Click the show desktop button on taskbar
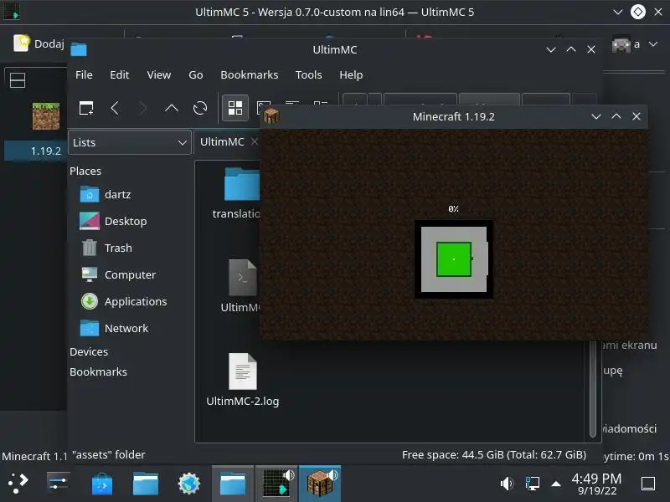 tap(648, 484)
